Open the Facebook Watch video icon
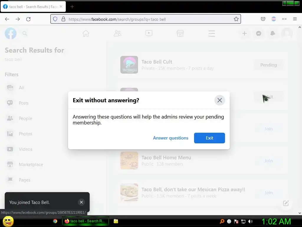The width and height of the screenshot is (302, 227). click(149, 33)
